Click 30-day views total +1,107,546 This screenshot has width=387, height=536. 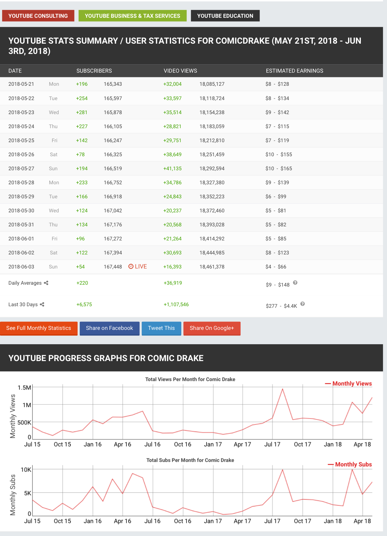tap(176, 304)
